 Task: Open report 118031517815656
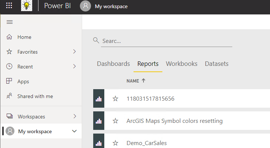(151, 99)
